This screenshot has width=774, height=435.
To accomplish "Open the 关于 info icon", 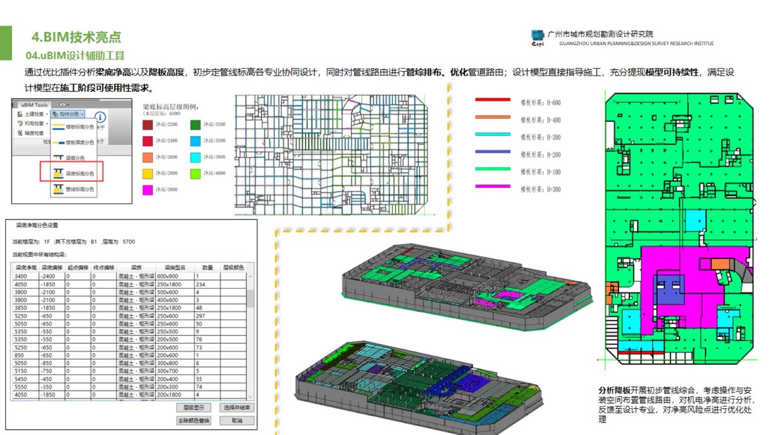I will (100, 117).
